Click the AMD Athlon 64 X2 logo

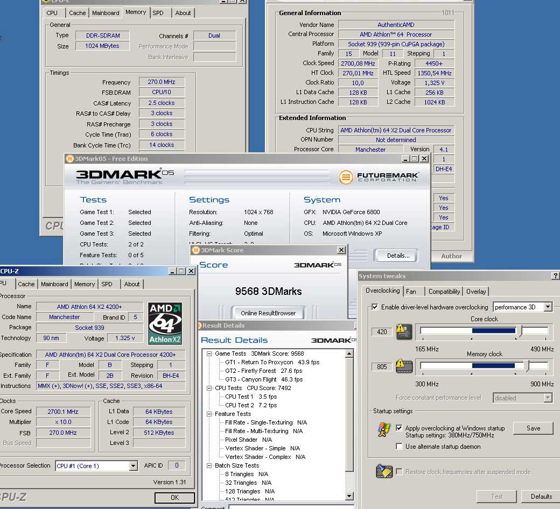[165, 323]
